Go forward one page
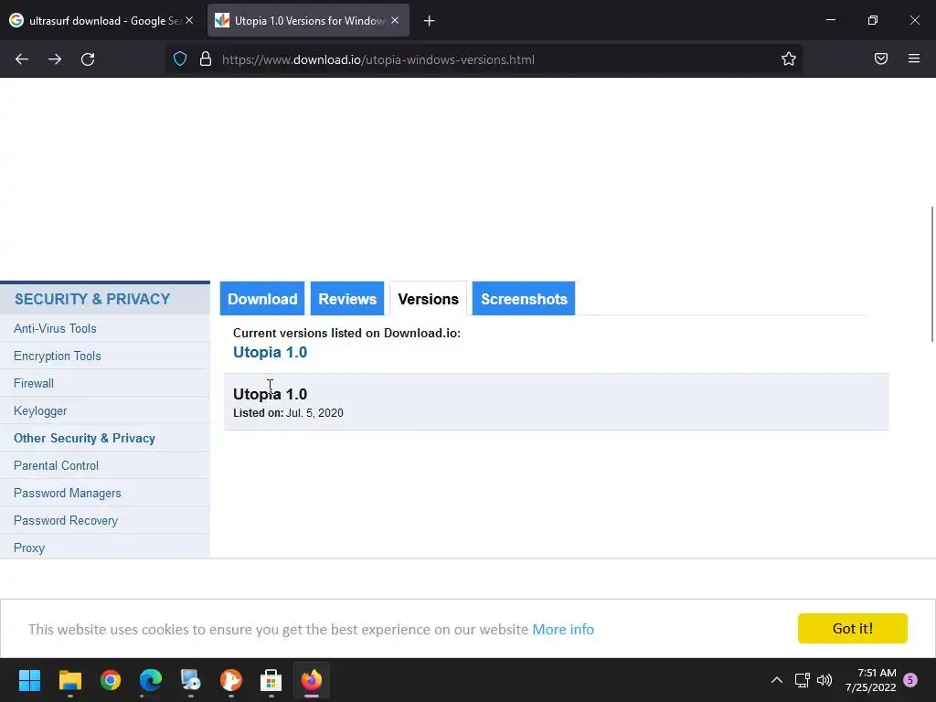 click(55, 59)
